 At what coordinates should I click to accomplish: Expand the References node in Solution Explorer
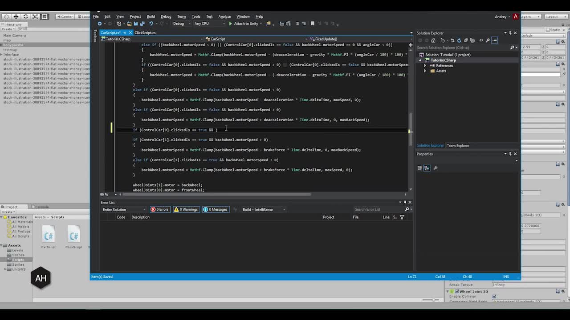(425, 65)
